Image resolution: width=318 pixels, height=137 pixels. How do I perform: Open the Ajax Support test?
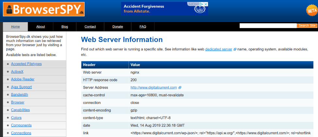tap(21, 87)
